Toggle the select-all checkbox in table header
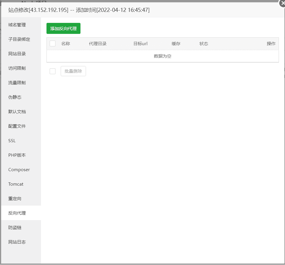The image size is (285, 265). 52,43
